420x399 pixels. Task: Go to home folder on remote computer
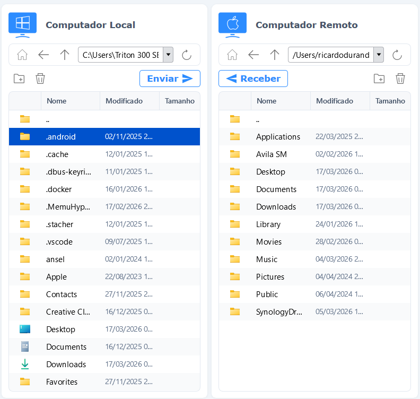pos(232,55)
